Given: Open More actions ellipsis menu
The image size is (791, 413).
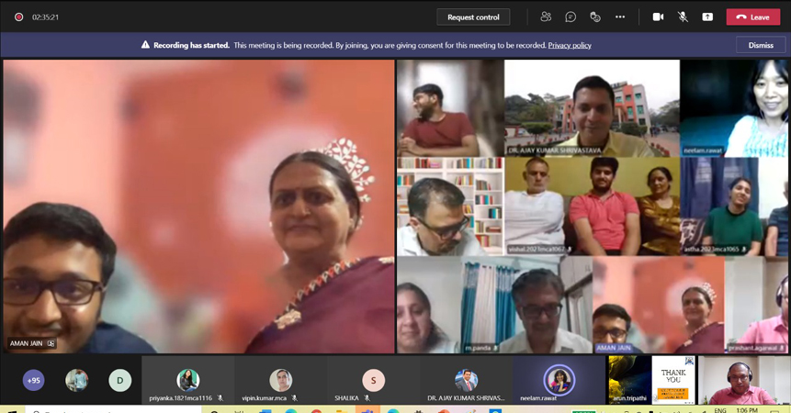Looking at the screenshot, I should pos(620,17).
